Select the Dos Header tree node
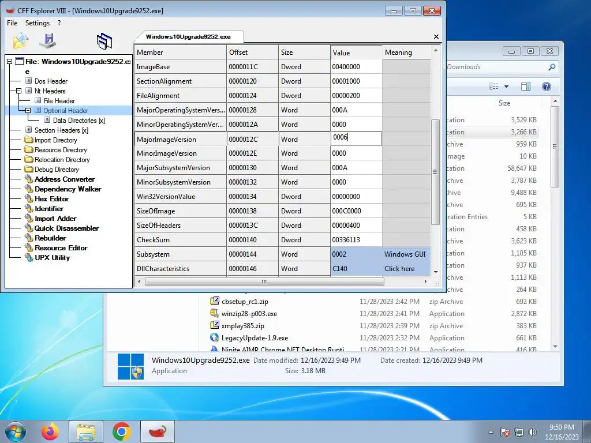Screen dimensions: 591x443 click(x=51, y=81)
